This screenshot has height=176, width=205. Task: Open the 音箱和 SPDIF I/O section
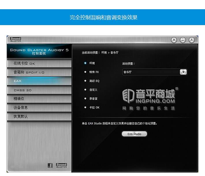coord(39,72)
